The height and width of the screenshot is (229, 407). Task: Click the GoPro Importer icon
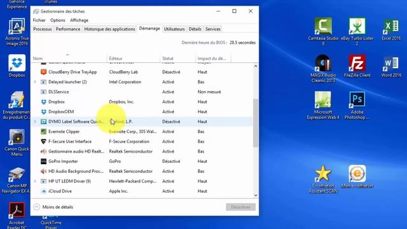coord(44,161)
